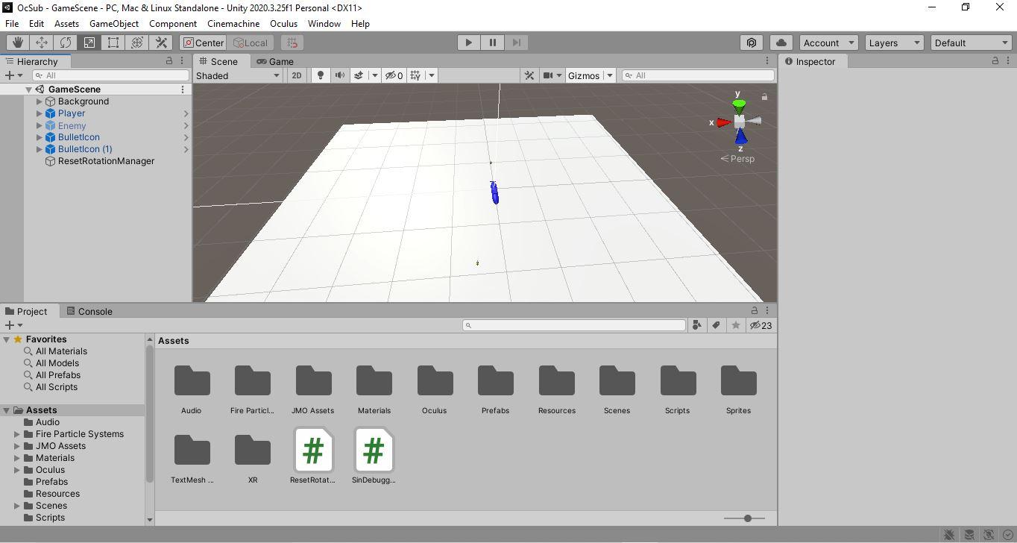Viewport: 1017px width, 543px height.
Task: Open the Cloud services icon
Action: [x=781, y=43]
